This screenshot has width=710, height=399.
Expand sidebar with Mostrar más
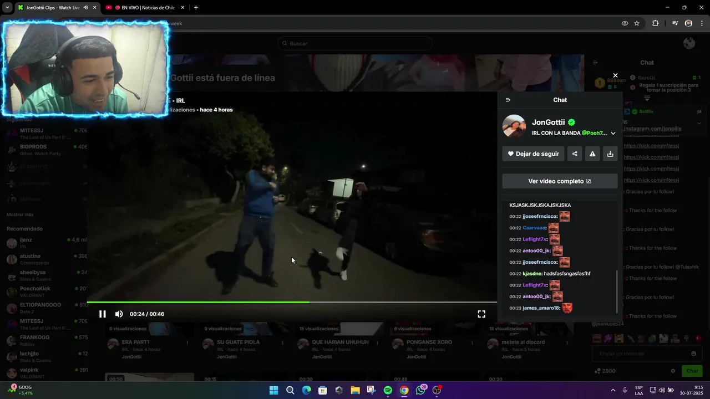tap(20, 214)
